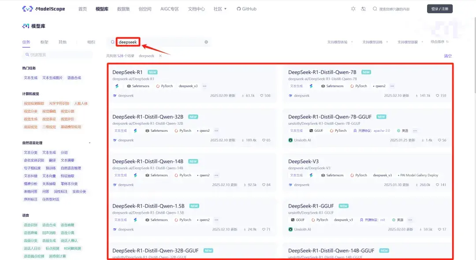
Task: Open DeepSeek-R1-Distill-Qwen-14B-GGUF model
Action: [331, 251]
